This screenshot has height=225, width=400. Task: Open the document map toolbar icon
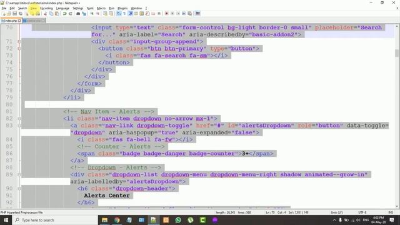142,14
